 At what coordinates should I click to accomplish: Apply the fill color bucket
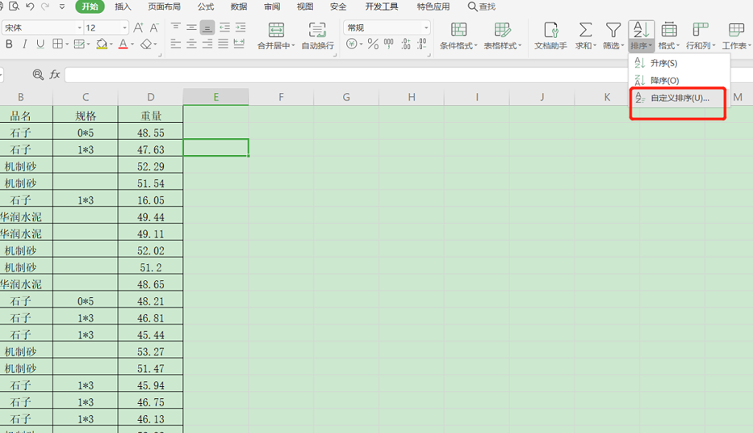102,44
